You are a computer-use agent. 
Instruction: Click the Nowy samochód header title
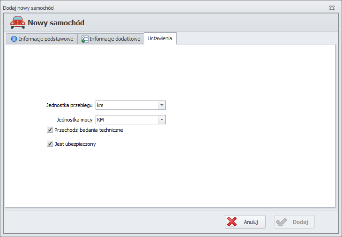pos(56,22)
